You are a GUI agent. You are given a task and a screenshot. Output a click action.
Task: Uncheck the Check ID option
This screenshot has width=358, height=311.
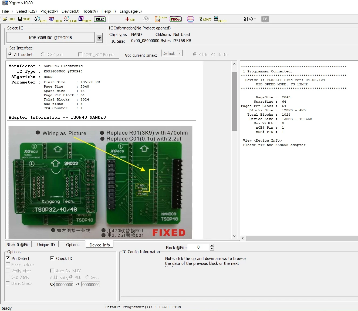(52, 258)
